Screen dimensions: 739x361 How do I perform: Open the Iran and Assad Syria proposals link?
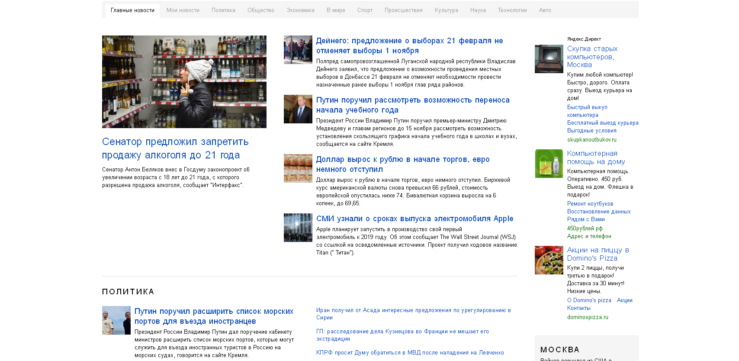(414, 314)
